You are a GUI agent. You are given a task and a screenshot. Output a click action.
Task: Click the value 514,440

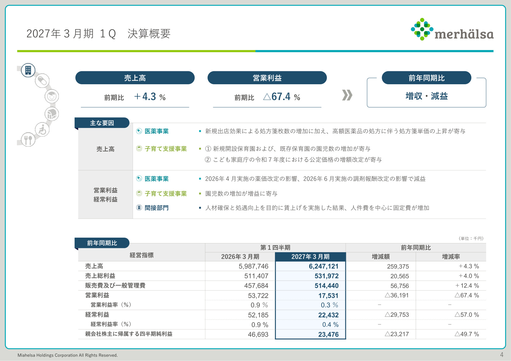point(327,286)
